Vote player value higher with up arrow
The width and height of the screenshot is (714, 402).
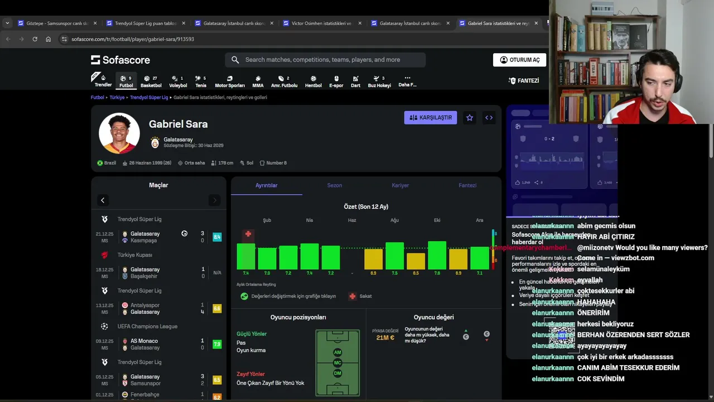click(x=466, y=334)
